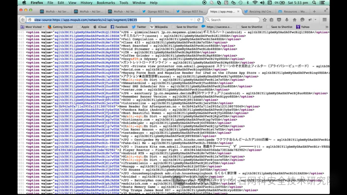Open dropdown arrow beside extension icon
Image resolution: width=347 pixels, height=195 pixels.
[316, 20]
